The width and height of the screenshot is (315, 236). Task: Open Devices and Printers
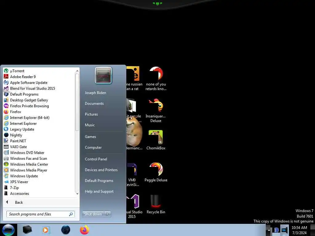[101, 170]
